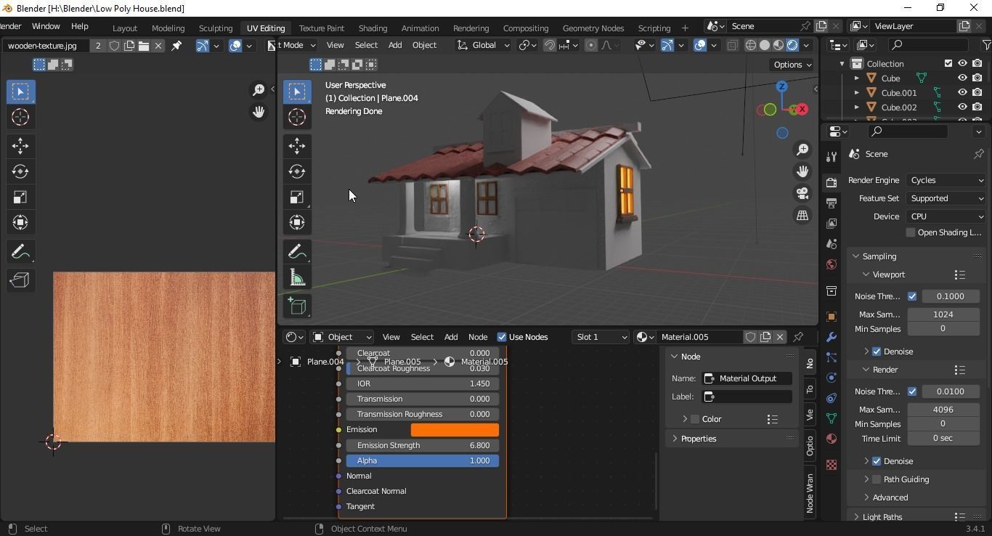The width and height of the screenshot is (992, 536).
Task: Switch orthographic/perspective view grid icon
Action: (x=802, y=215)
